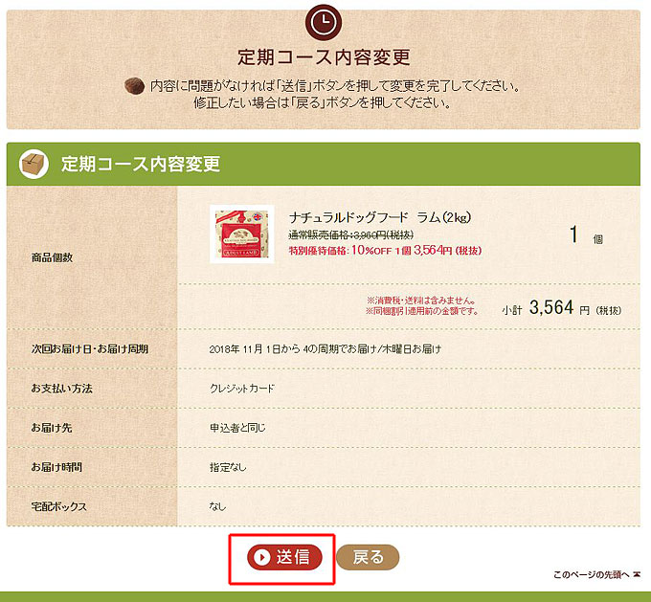Click the play arrow inside 送信 button
651x602 pixels.
pyautogui.click(x=262, y=557)
